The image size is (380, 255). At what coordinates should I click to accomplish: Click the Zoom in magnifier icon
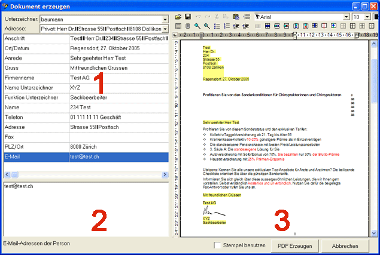point(197,27)
